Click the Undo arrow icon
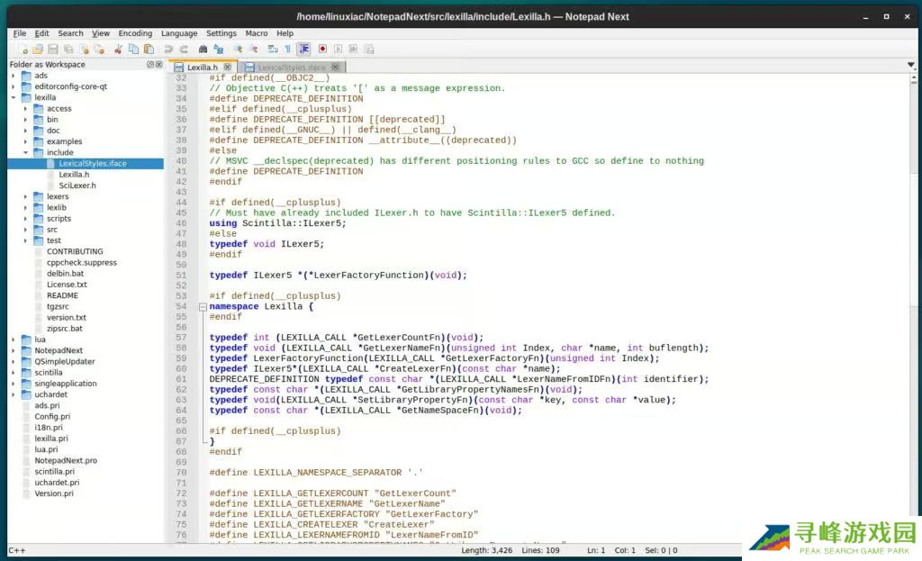This screenshot has height=561, width=922. (x=168, y=49)
